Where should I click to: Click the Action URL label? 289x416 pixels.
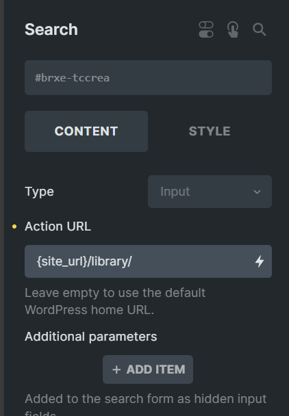[x=58, y=226]
